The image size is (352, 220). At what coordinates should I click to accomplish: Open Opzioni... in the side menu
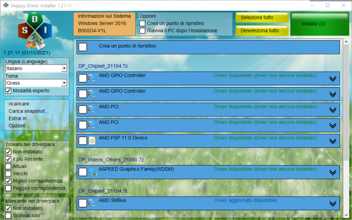pyautogui.click(x=19, y=125)
